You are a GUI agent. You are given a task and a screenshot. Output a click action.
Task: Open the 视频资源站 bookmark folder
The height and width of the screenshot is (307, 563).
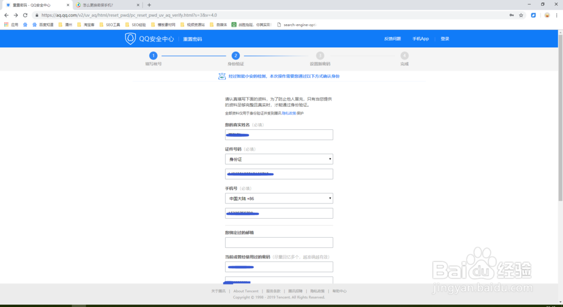tap(193, 25)
